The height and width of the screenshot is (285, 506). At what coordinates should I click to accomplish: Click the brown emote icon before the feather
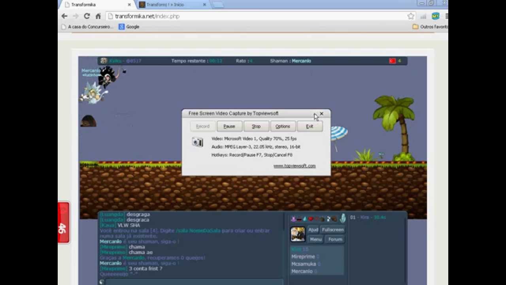pyautogui.click(x=334, y=218)
